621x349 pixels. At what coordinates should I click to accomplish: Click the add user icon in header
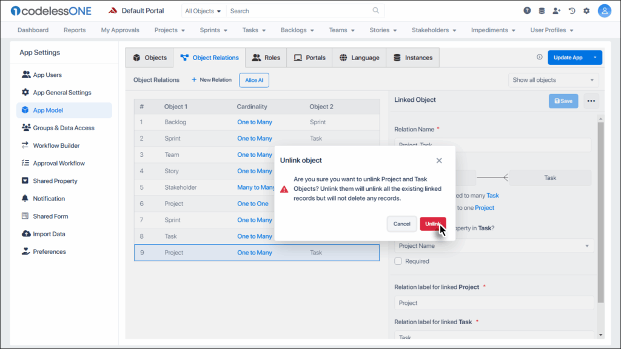click(557, 11)
